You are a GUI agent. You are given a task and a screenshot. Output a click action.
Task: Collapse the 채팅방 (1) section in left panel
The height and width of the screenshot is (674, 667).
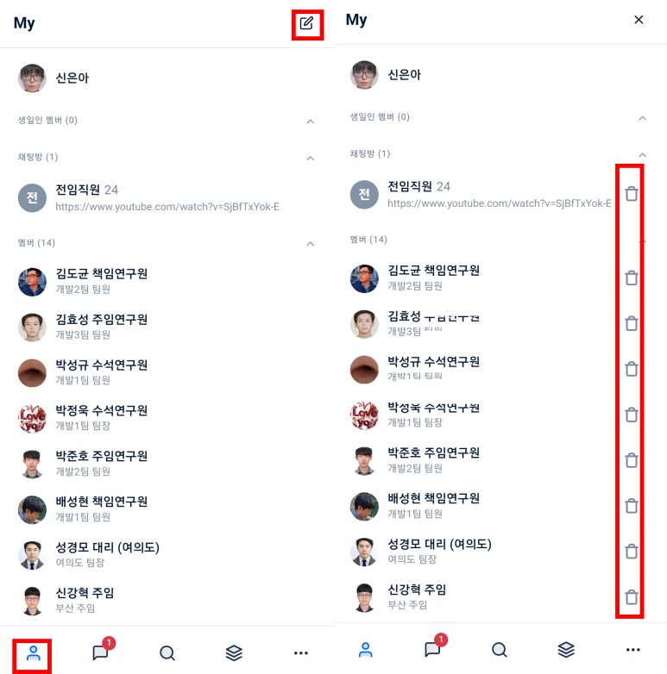[x=311, y=159]
